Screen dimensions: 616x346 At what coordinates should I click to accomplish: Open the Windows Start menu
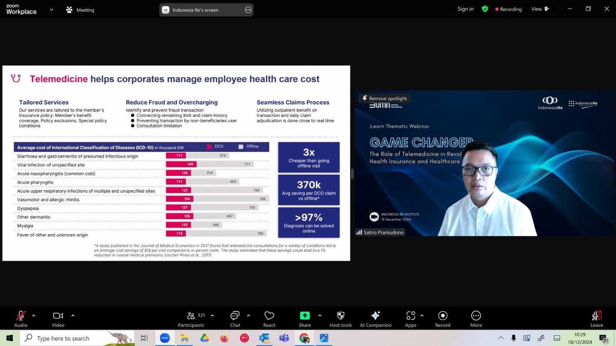tap(10, 338)
